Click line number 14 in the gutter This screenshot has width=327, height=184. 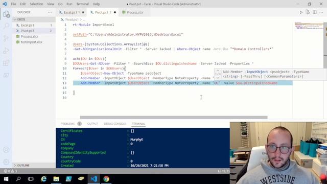pyautogui.click(x=64, y=88)
